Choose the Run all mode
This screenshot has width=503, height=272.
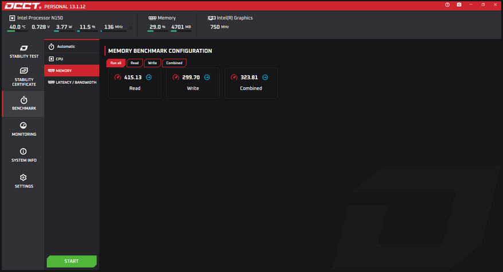[x=116, y=63]
